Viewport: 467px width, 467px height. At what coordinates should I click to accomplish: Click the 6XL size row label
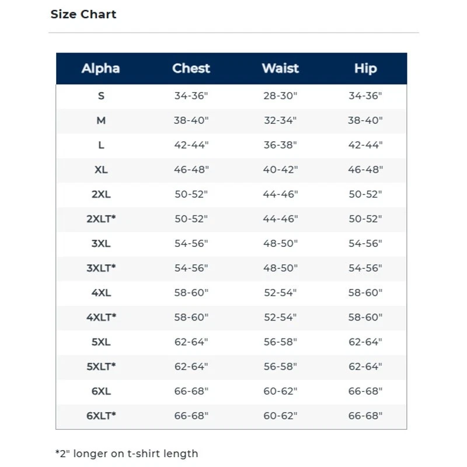tap(101, 391)
